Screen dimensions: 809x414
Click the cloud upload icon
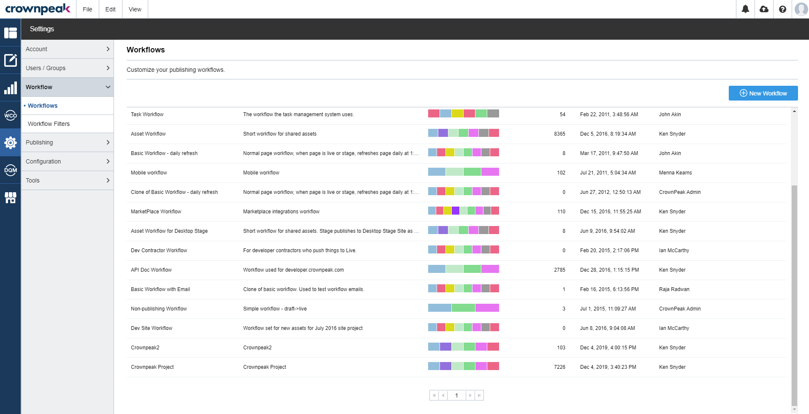tap(764, 9)
